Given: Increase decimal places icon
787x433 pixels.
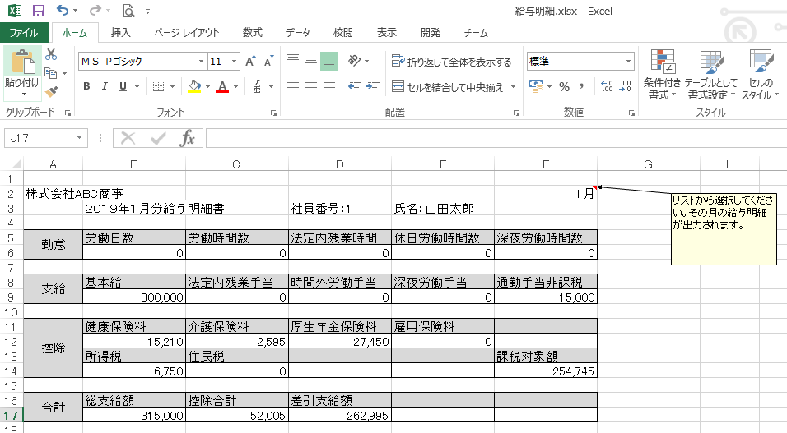Looking at the screenshot, I should click(607, 86).
